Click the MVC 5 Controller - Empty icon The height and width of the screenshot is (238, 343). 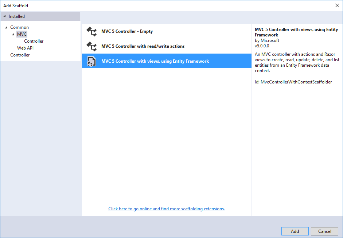coord(91,31)
